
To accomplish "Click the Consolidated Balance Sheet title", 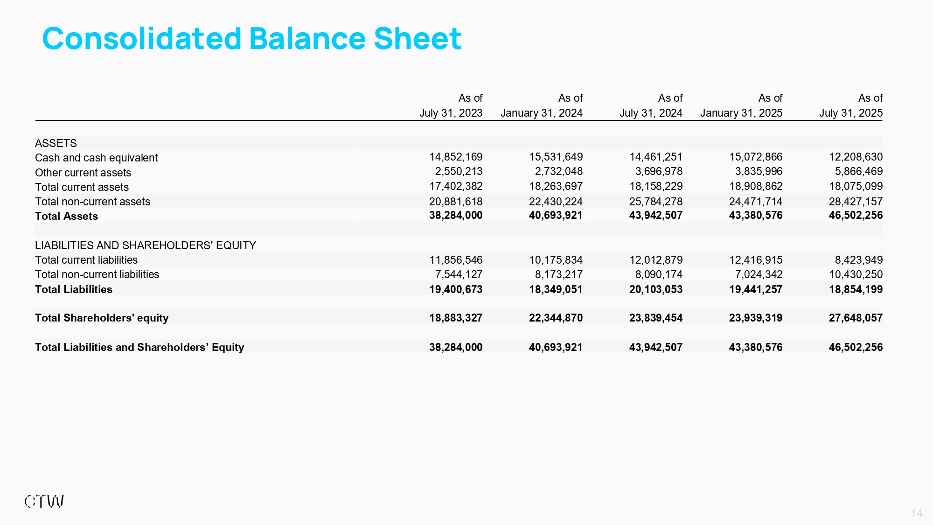I will [x=251, y=38].
